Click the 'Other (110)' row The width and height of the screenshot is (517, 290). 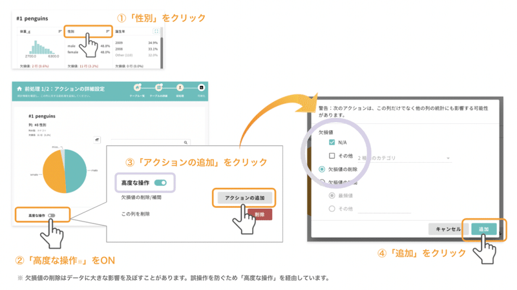(x=136, y=55)
